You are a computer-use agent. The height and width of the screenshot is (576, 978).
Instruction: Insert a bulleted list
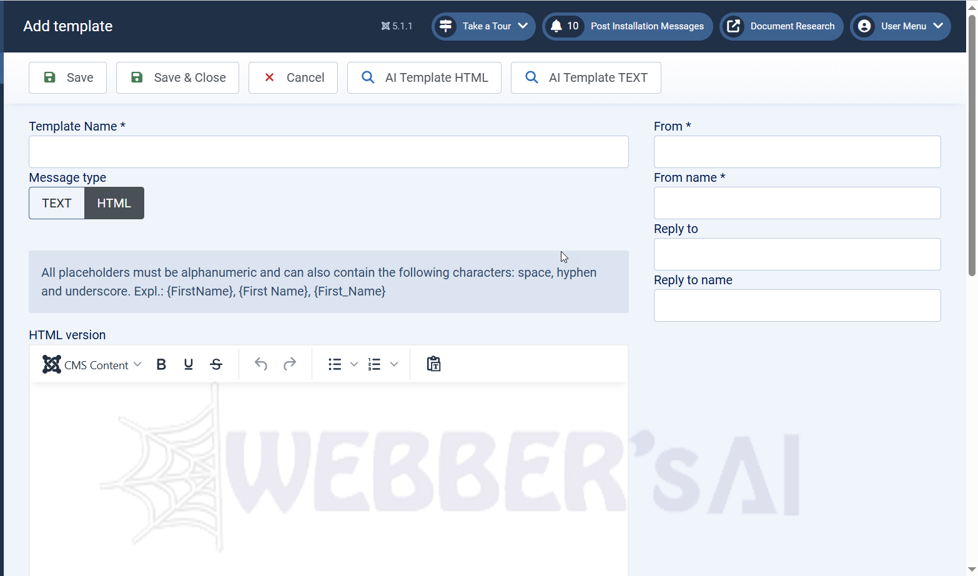335,364
